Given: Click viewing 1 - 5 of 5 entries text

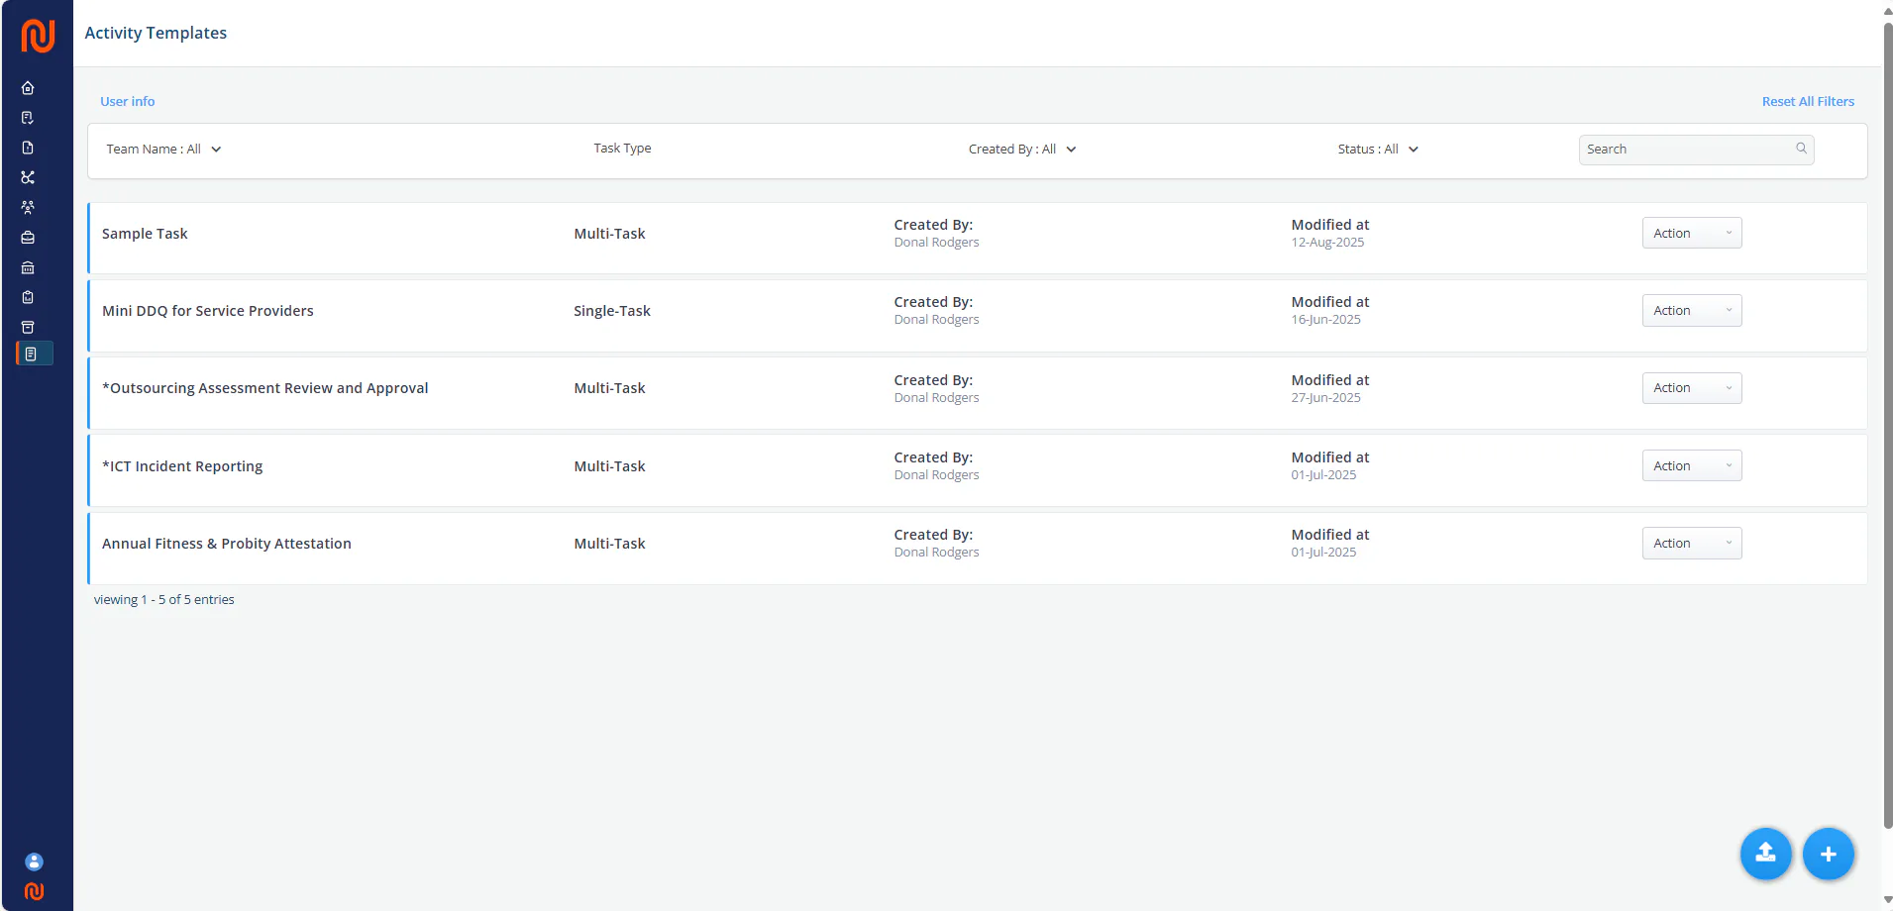Looking at the screenshot, I should pyautogui.click(x=163, y=600).
